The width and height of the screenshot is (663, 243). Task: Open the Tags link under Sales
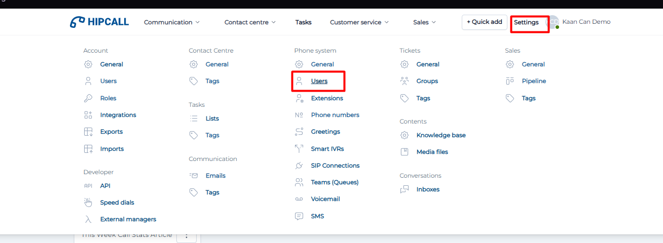529,98
